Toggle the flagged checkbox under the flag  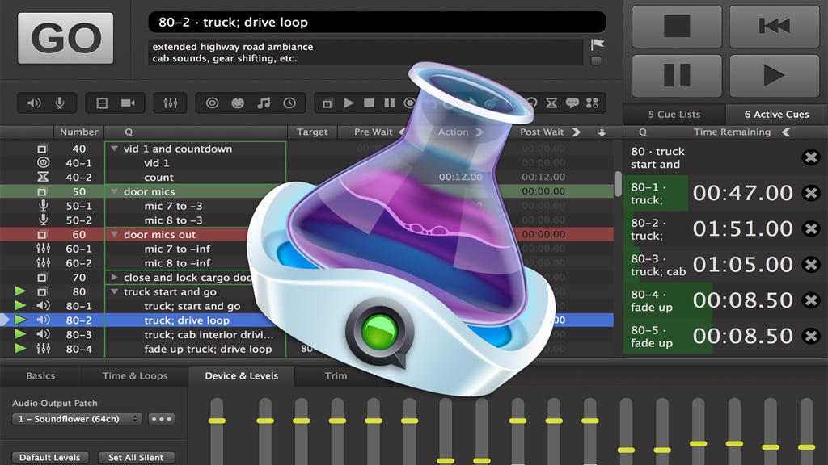click(x=597, y=61)
